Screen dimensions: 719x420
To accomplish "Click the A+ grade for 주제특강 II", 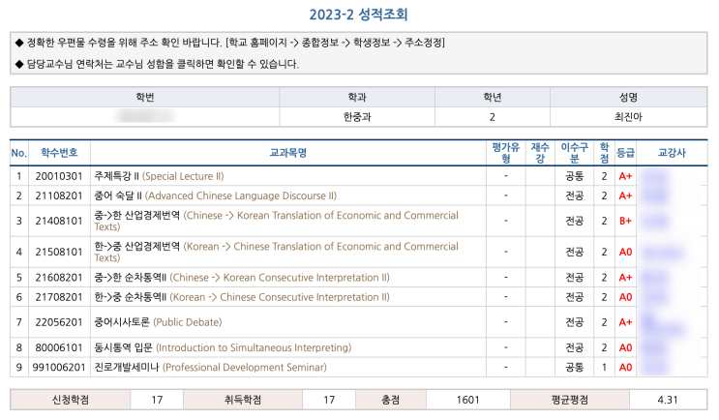I will (x=625, y=176).
